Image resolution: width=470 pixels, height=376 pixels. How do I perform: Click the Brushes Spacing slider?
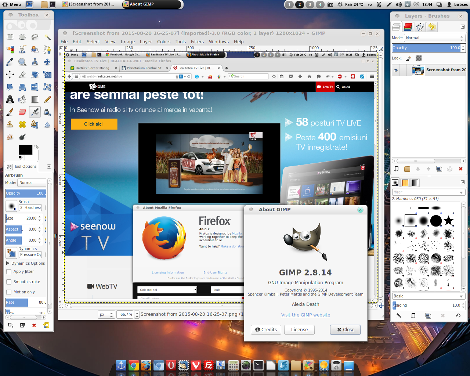(429, 305)
